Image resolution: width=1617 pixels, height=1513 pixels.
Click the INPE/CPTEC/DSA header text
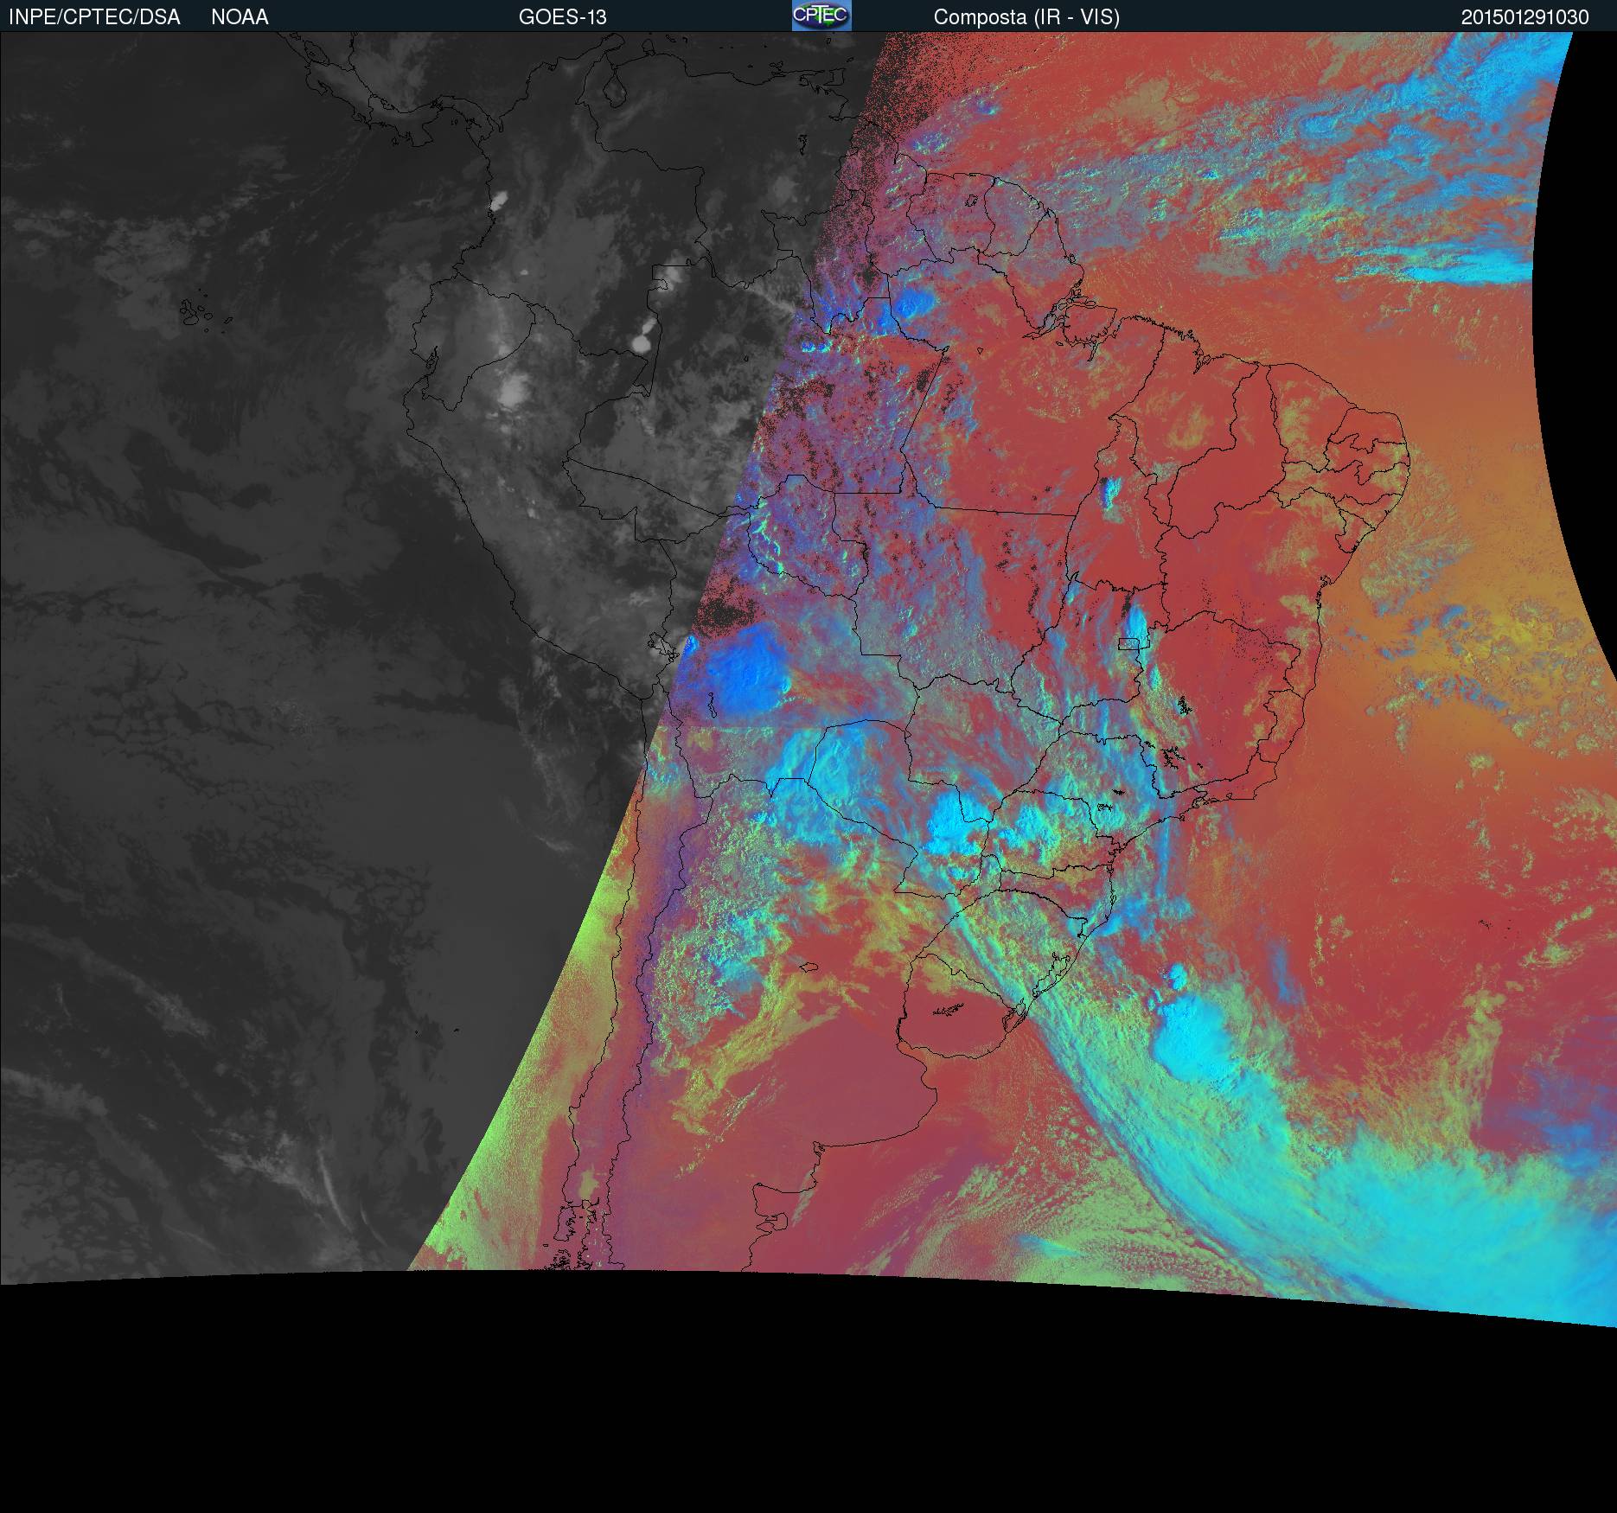coord(94,17)
